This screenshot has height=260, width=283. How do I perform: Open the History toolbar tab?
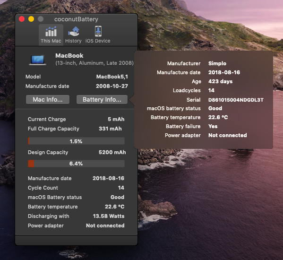click(x=73, y=35)
